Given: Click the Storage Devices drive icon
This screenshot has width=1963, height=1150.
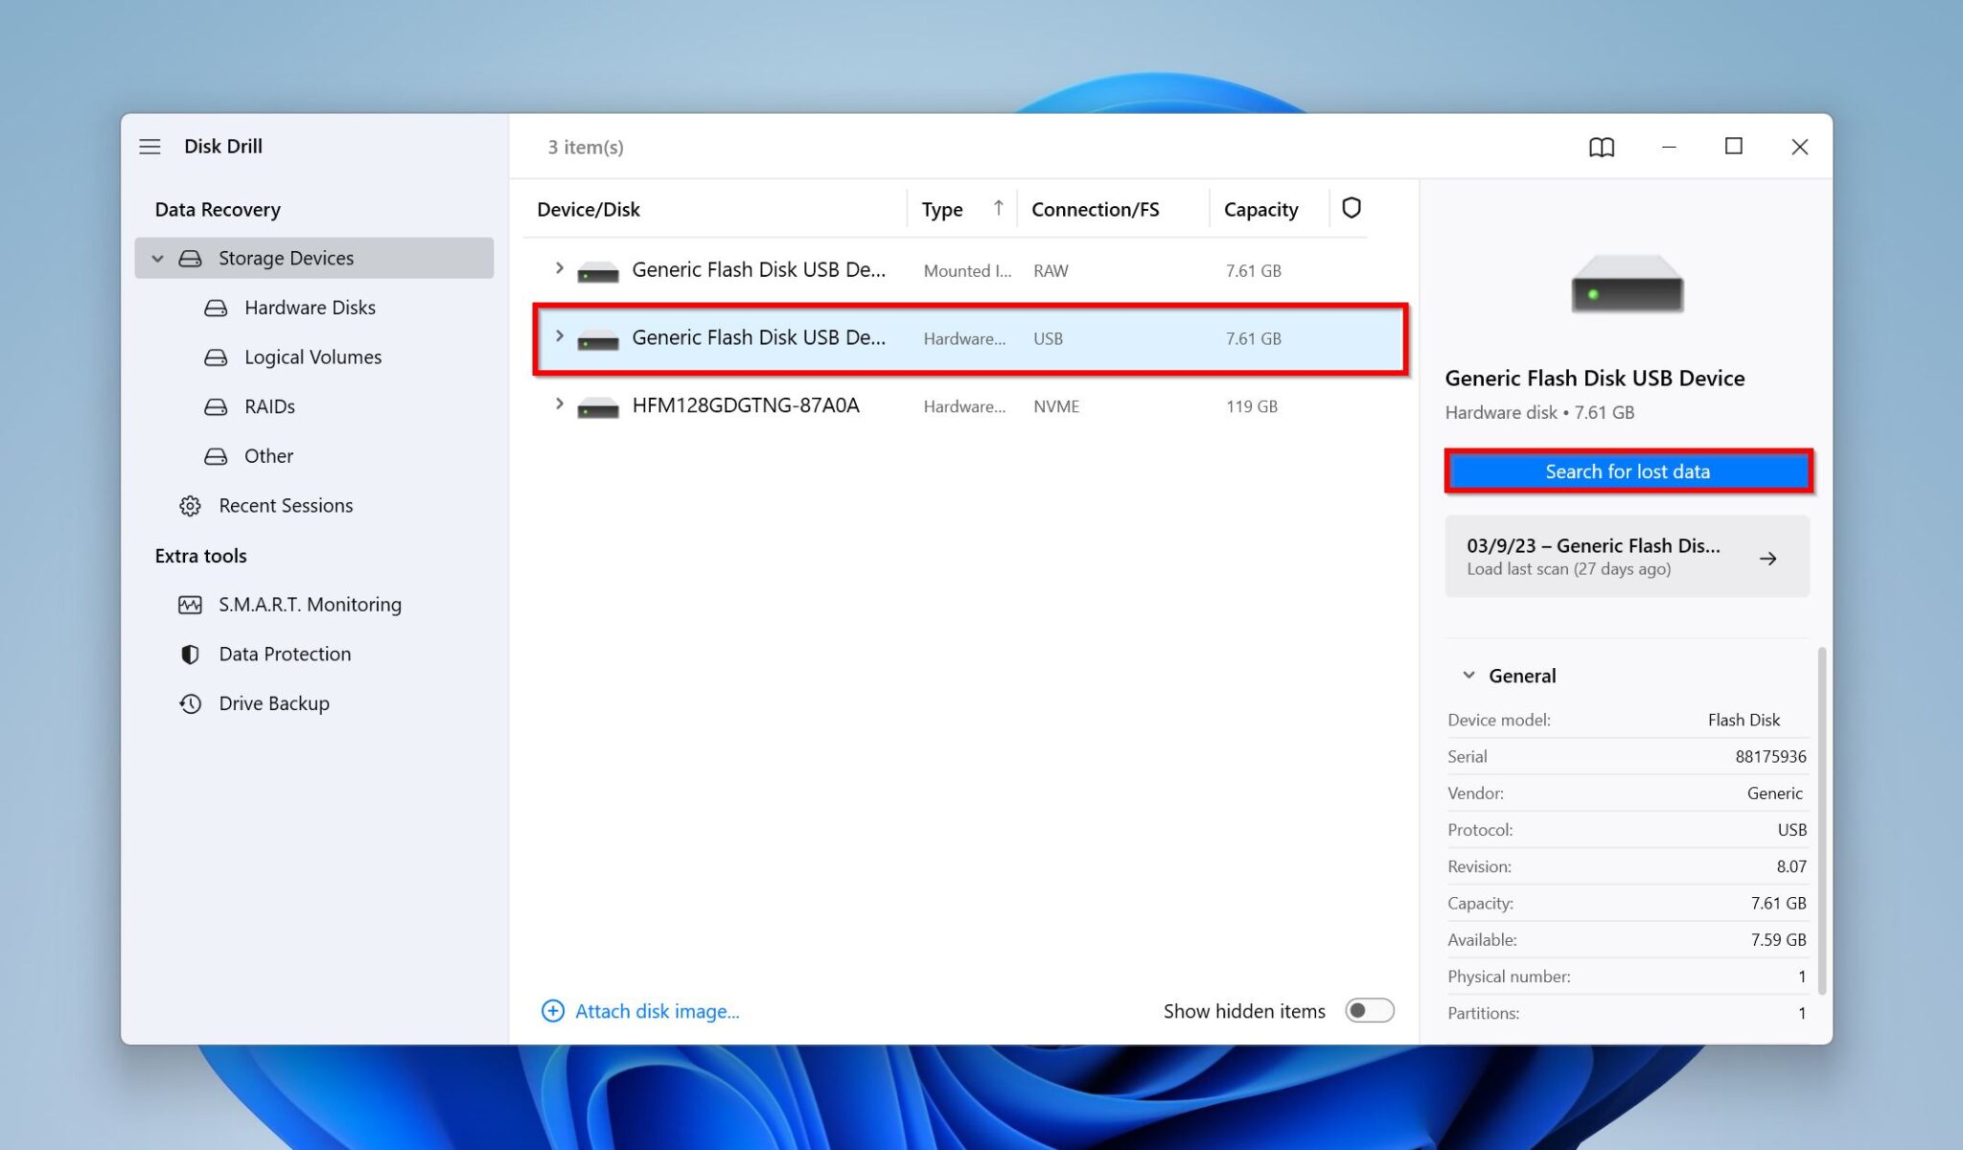Looking at the screenshot, I should click(x=190, y=258).
